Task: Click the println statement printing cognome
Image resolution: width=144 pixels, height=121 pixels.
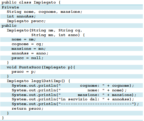Action: tap(73, 86)
